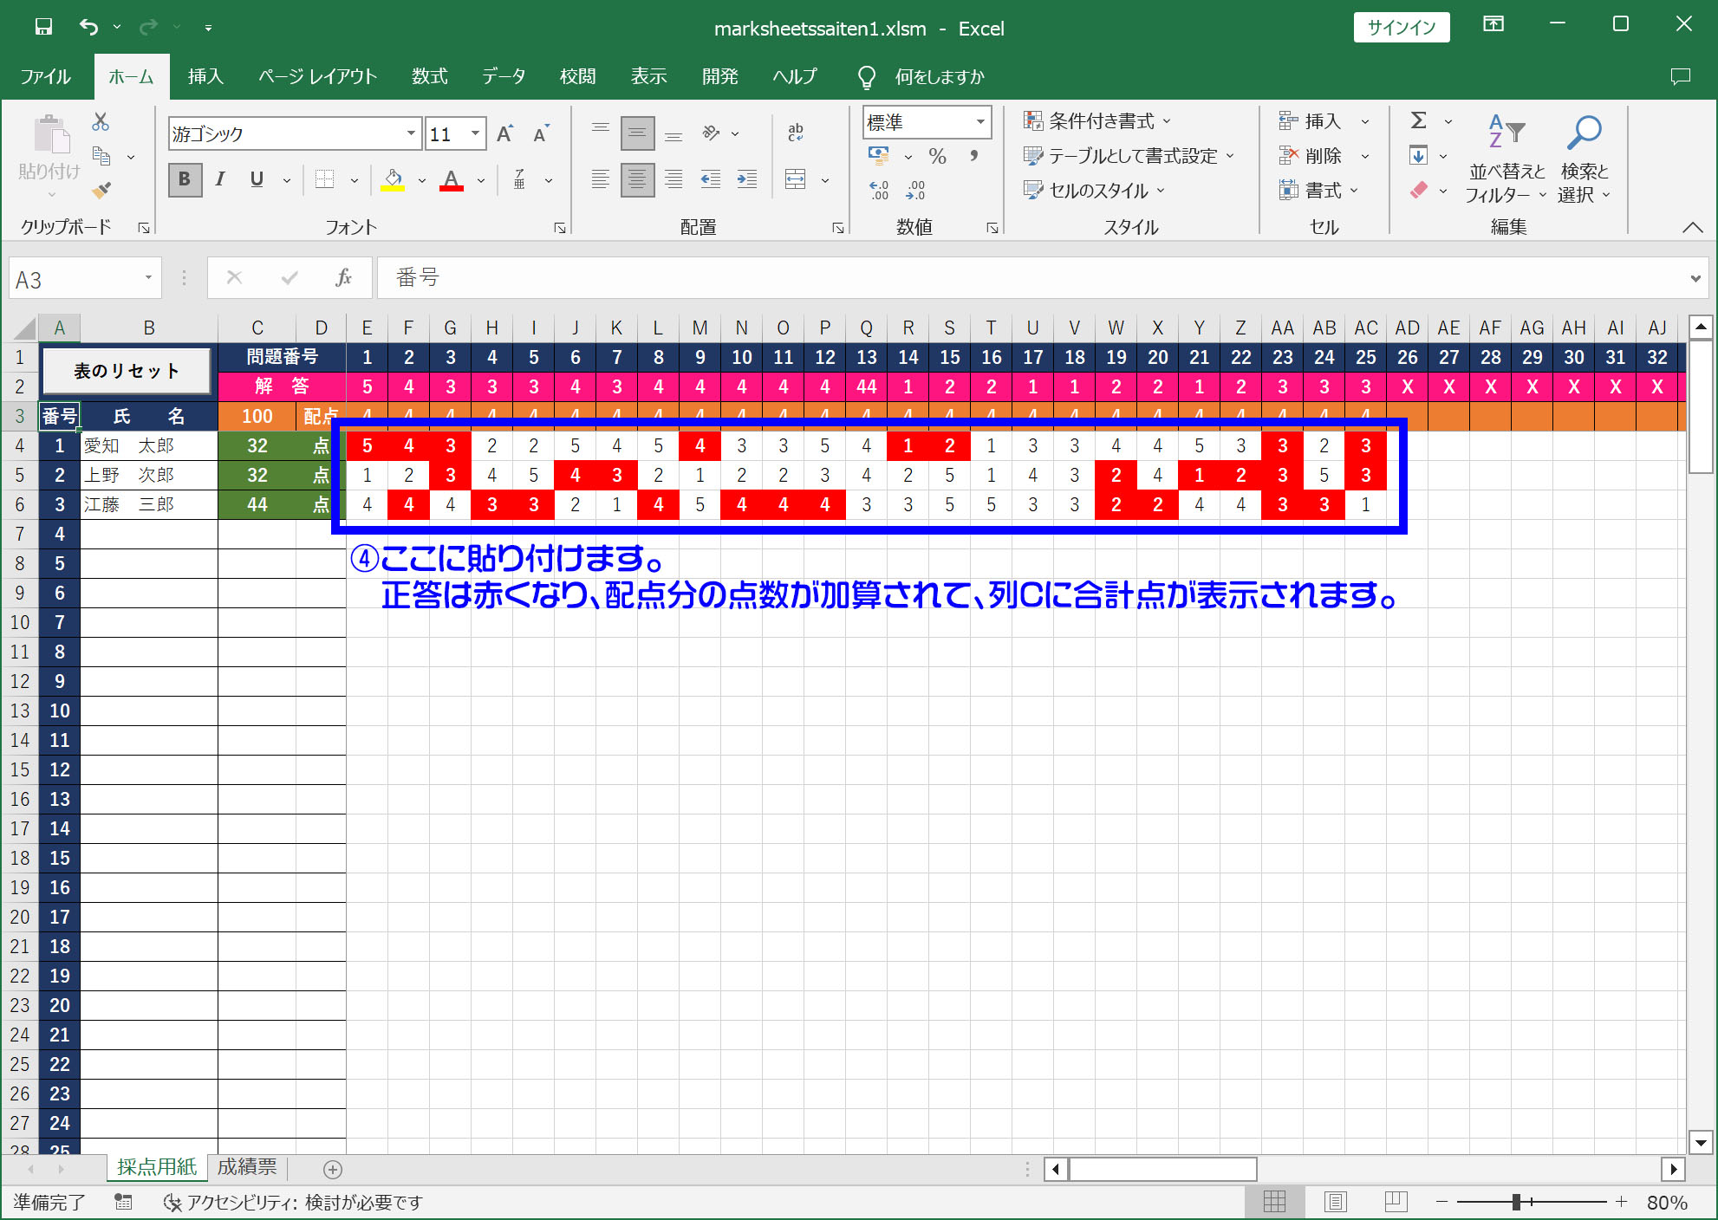Click 書式 in the セル group
1718x1220 pixels.
(x=1318, y=190)
